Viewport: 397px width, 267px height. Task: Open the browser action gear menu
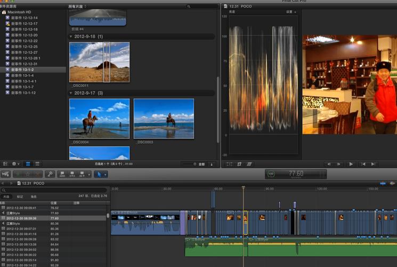click(16, 164)
